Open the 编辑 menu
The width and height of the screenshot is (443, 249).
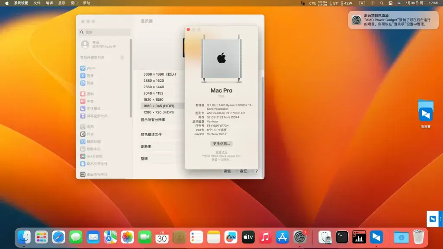49,3
